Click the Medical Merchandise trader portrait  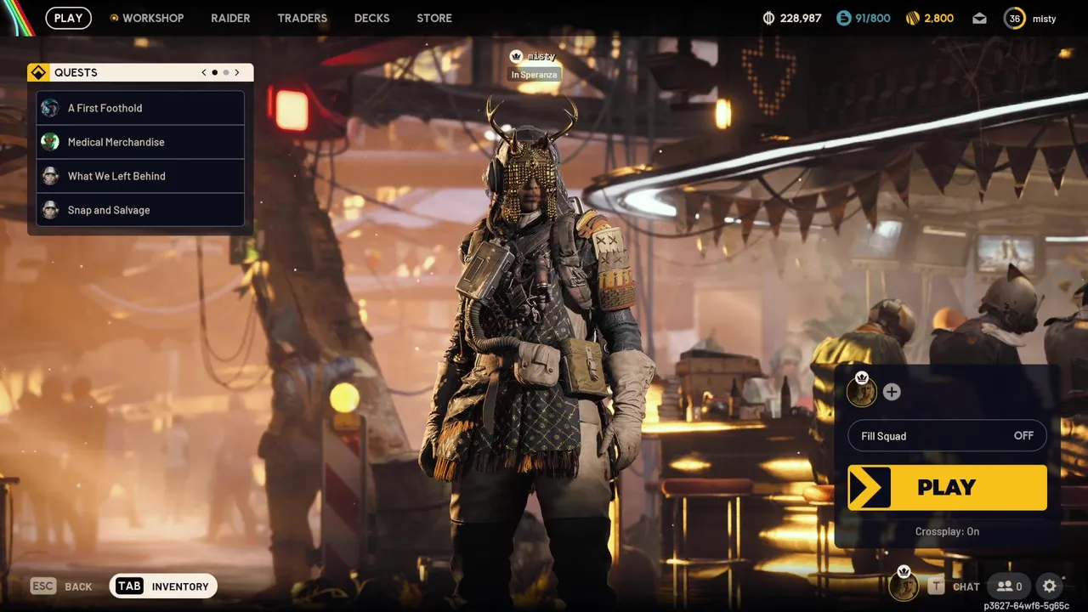(50, 142)
